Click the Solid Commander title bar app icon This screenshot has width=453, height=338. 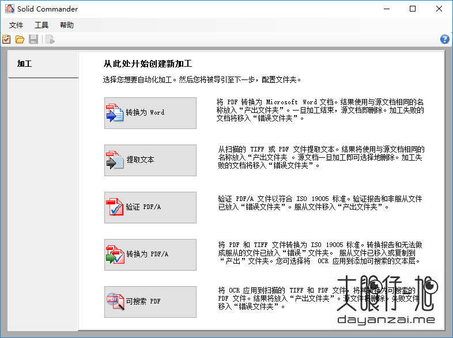click(10, 9)
